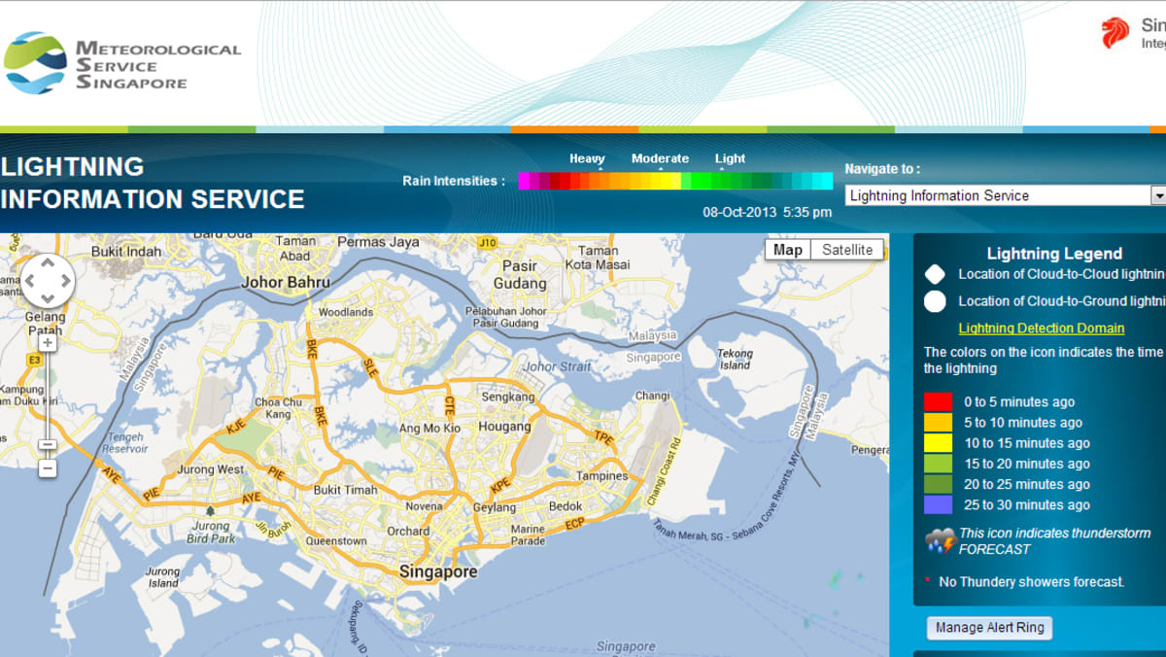Open the Lightning Detection Domain link
The image size is (1166, 657).
coord(1042,328)
